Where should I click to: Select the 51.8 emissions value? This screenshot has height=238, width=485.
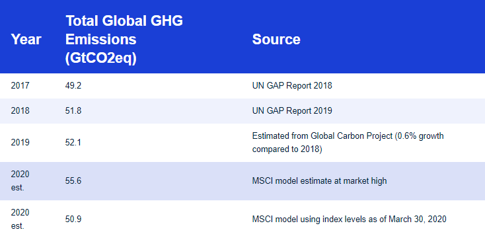tap(73, 111)
